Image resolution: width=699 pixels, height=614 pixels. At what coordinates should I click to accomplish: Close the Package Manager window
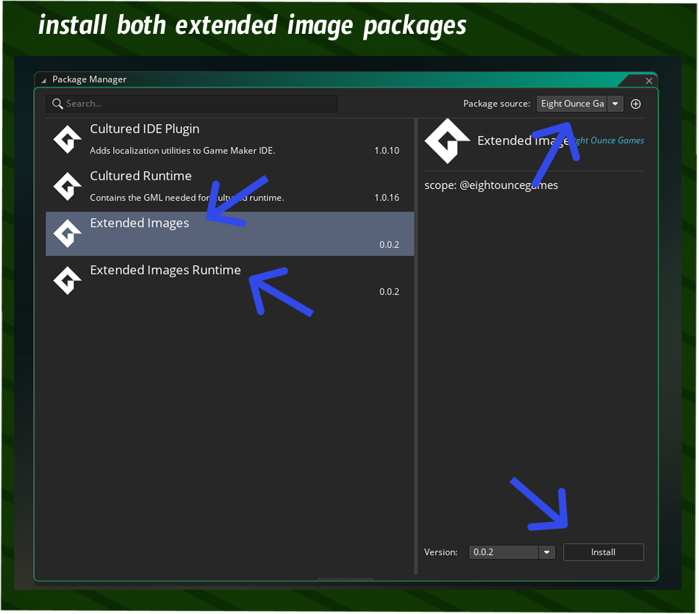click(x=649, y=81)
